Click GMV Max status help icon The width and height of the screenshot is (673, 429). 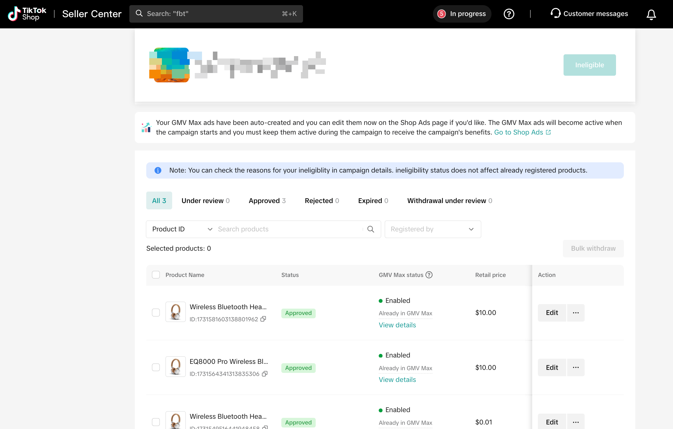(x=429, y=275)
